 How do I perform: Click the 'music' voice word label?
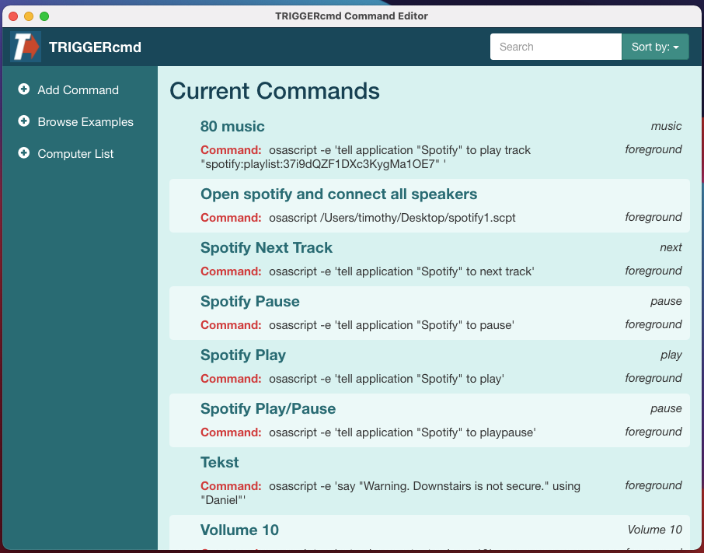pyautogui.click(x=666, y=126)
